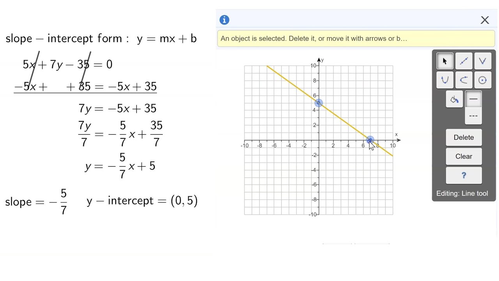Viewport: 499px width, 281px height.
Task: Click the "Editing: Line tool" status label
Action: point(462,194)
